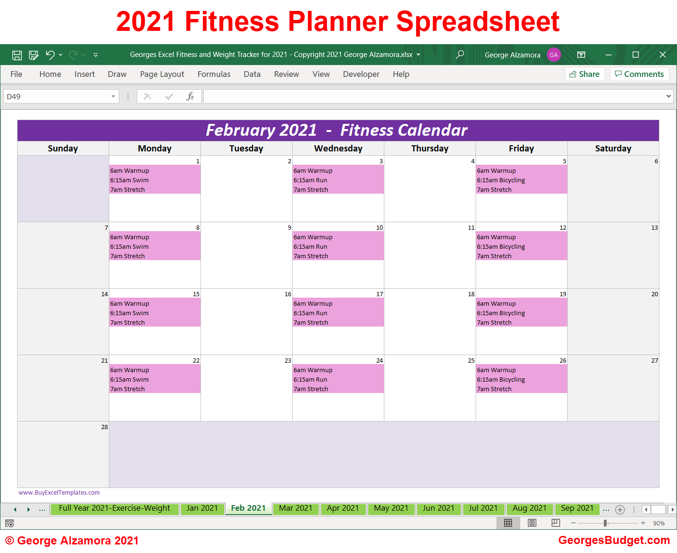The width and height of the screenshot is (677, 553).
Task: Click the right sheet navigation arrow
Action: (x=29, y=509)
